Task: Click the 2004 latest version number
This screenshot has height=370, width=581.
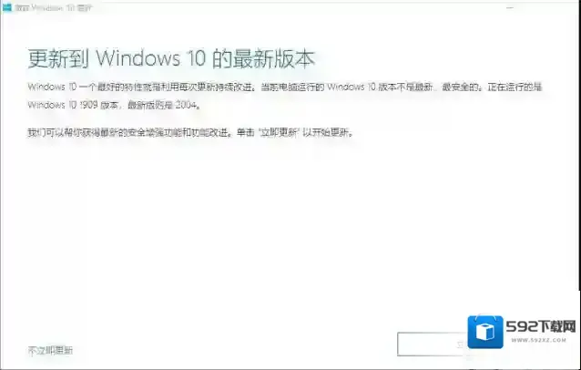Action: pos(186,106)
